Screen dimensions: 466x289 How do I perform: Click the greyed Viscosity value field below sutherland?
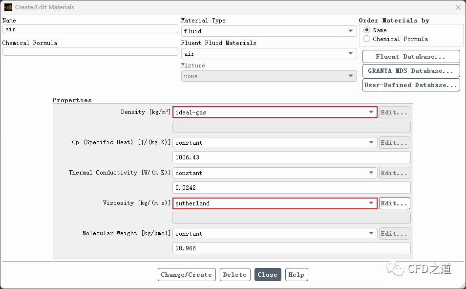coord(291,218)
